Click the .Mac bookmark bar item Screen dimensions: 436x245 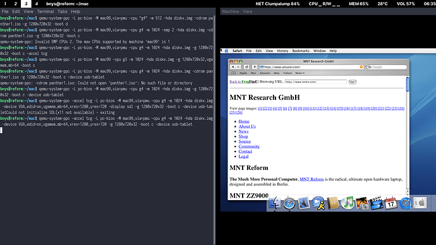[x=253, y=73]
